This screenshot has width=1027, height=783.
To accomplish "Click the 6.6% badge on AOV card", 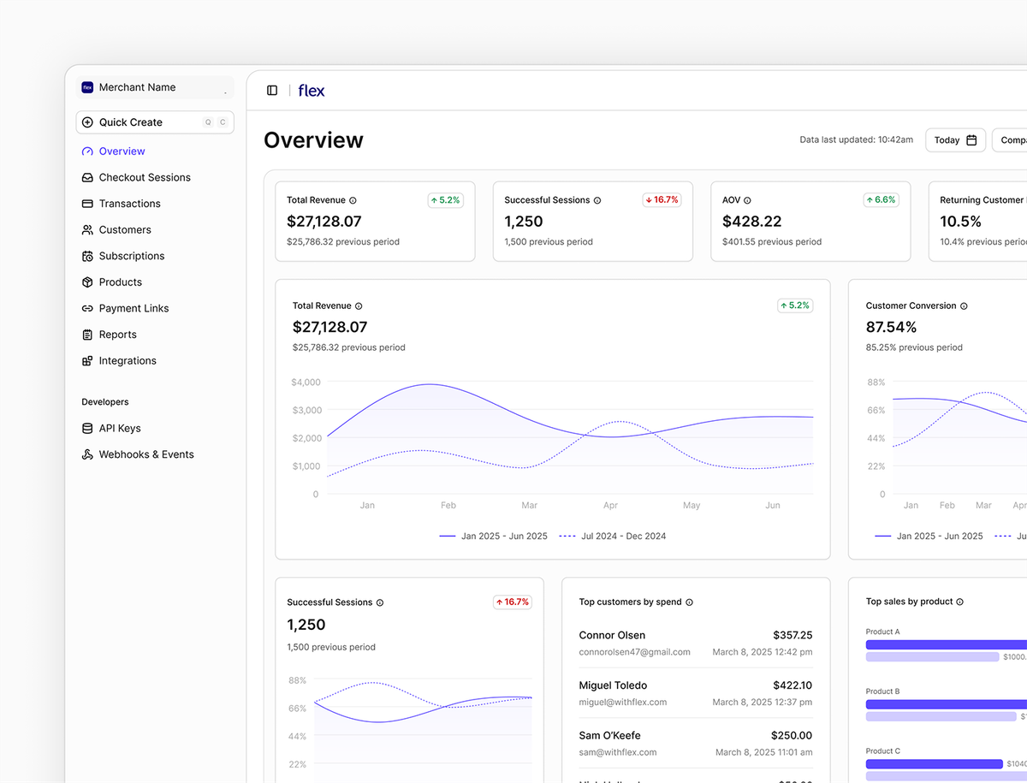I will (x=881, y=200).
